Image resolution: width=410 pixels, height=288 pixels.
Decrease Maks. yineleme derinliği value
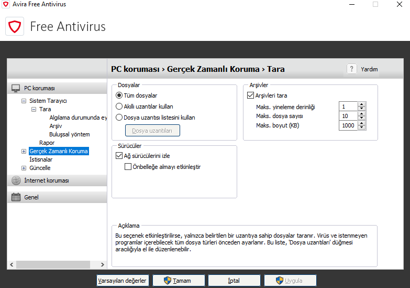click(x=362, y=109)
